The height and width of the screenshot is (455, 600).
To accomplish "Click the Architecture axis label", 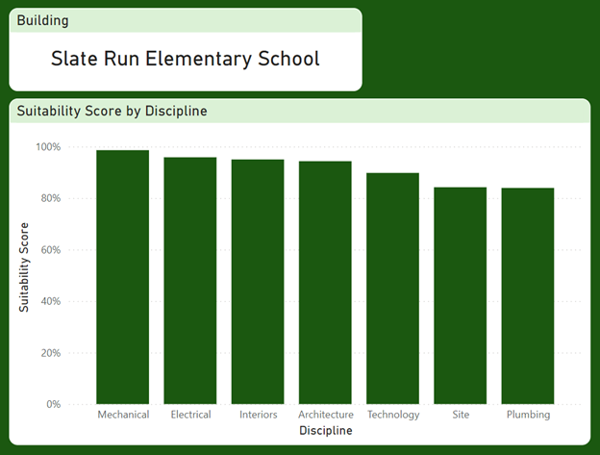I will 326,415.
